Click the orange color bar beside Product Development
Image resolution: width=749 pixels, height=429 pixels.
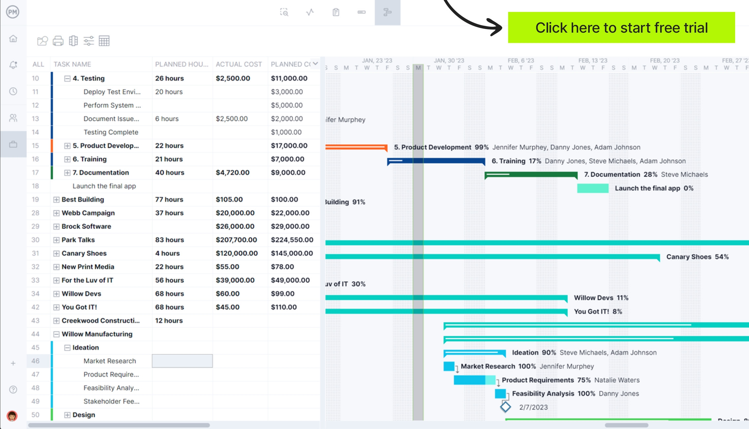pos(51,146)
